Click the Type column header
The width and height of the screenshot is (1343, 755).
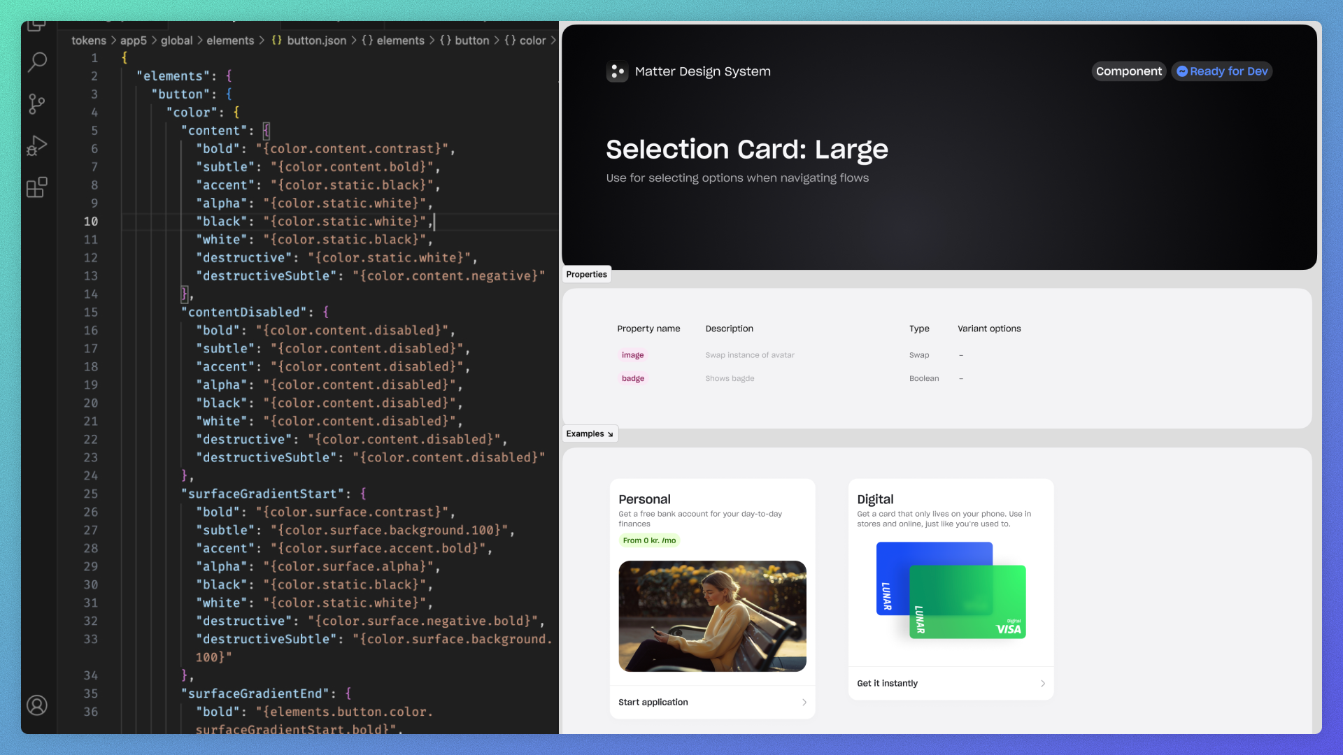[919, 329]
